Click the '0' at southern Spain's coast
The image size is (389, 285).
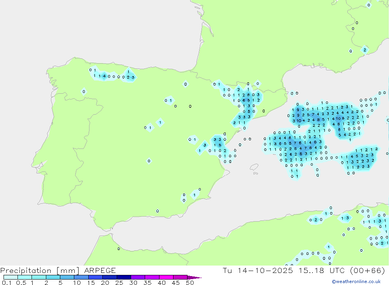pyautogui.click(x=158, y=211)
